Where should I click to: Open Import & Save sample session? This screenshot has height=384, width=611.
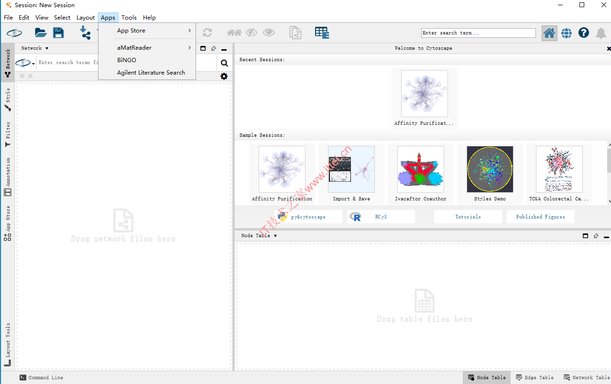[351, 174]
